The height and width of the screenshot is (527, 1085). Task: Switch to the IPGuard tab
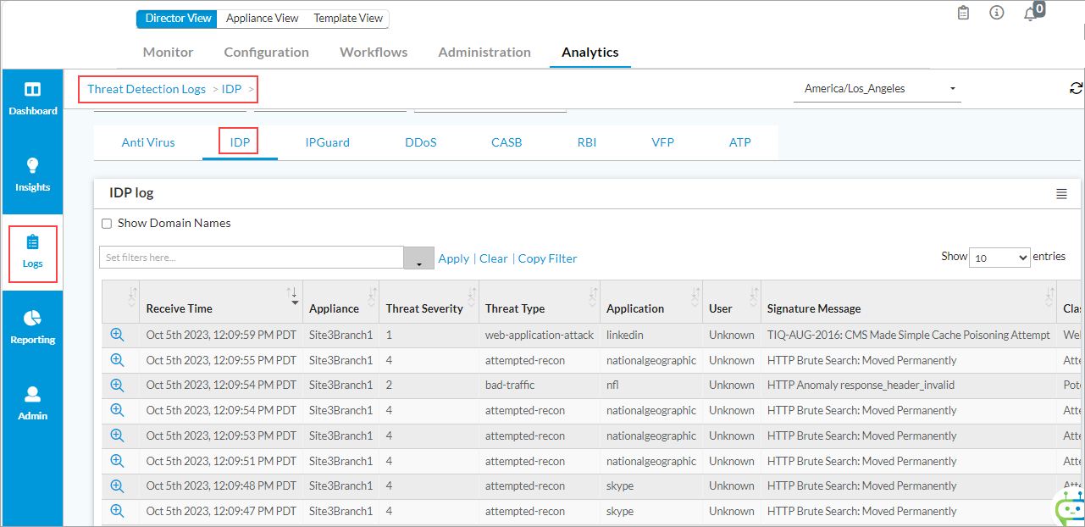point(327,142)
